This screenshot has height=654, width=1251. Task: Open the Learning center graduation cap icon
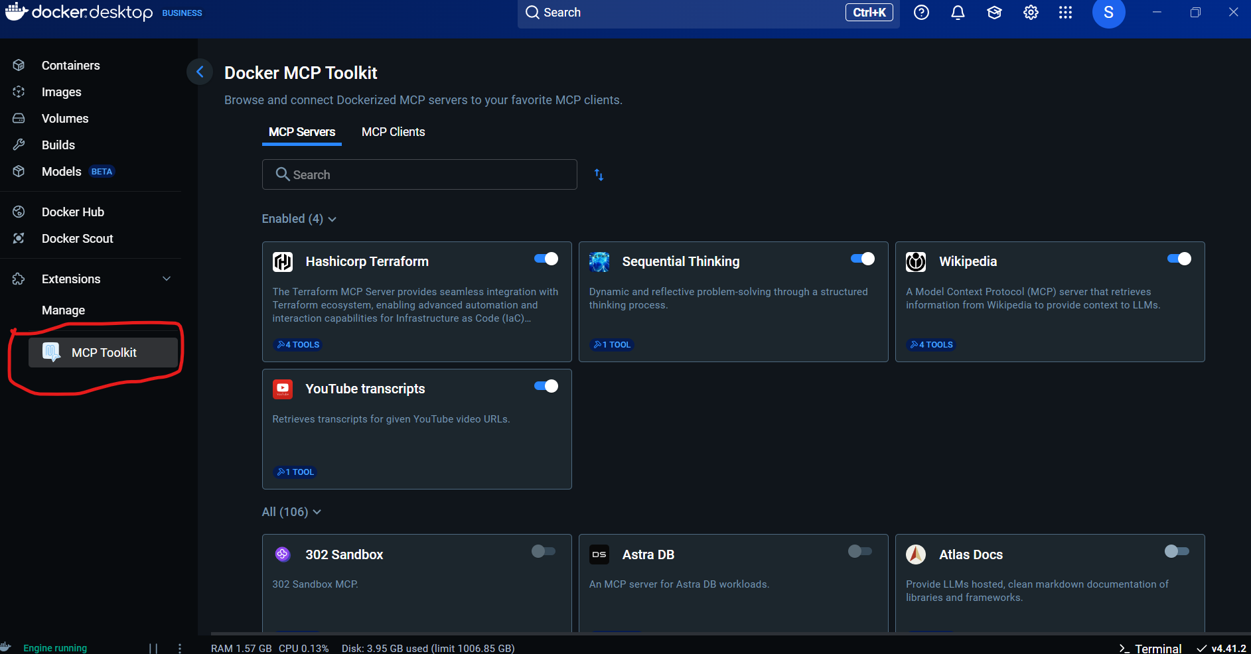(x=994, y=13)
